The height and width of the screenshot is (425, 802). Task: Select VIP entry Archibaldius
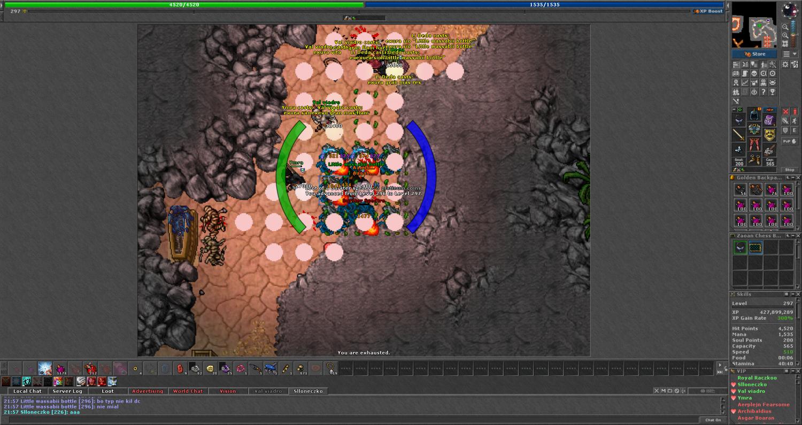pyautogui.click(x=754, y=412)
